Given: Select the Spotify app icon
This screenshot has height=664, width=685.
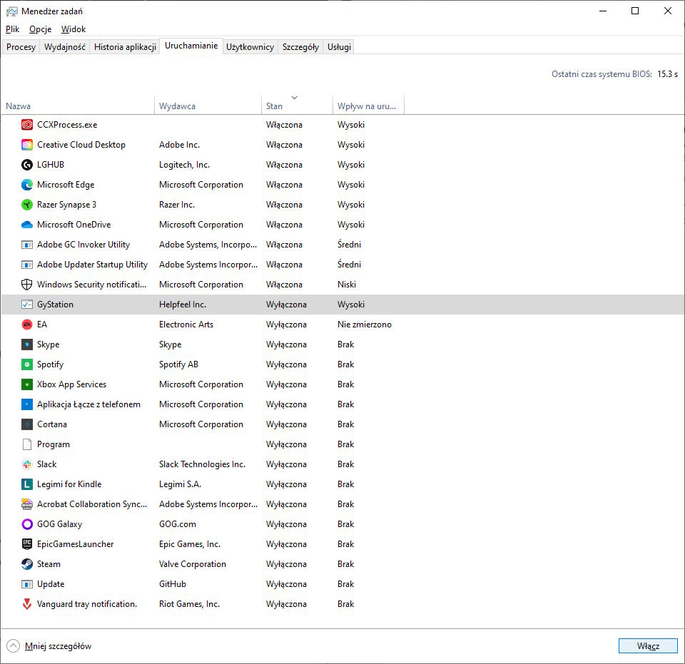Looking at the screenshot, I should [x=27, y=364].
